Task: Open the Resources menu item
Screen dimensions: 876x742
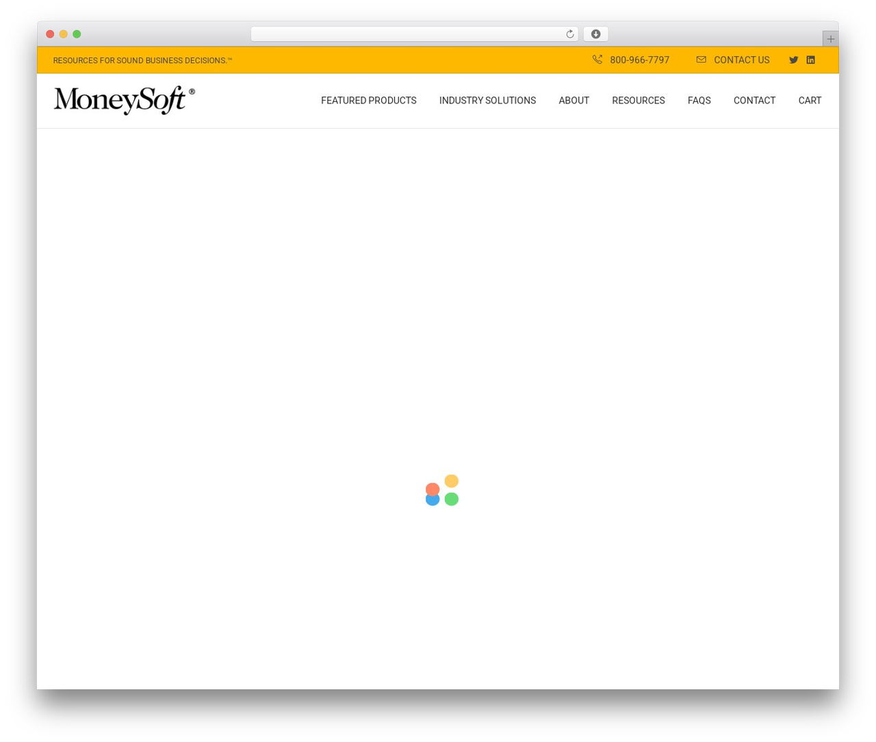Action: click(x=638, y=101)
